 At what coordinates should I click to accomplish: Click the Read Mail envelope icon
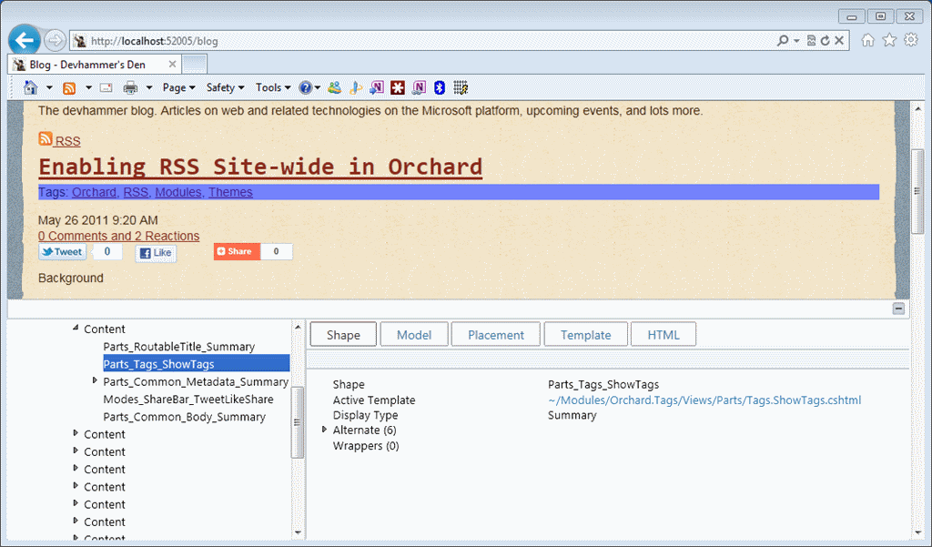tap(106, 88)
